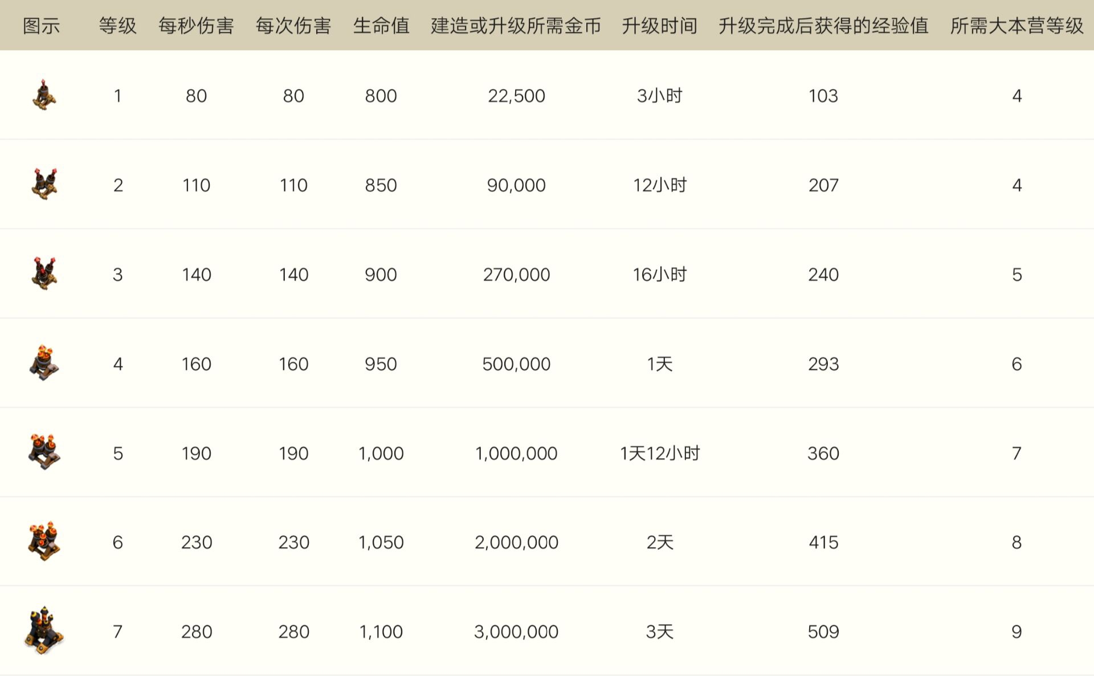Click the level 5 air defense icon
The image size is (1094, 676).
(x=44, y=452)
